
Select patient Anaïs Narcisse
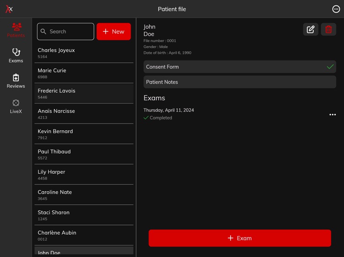[84, 114]
